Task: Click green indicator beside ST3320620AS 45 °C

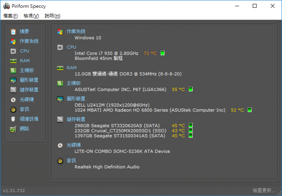Action: 191,125
